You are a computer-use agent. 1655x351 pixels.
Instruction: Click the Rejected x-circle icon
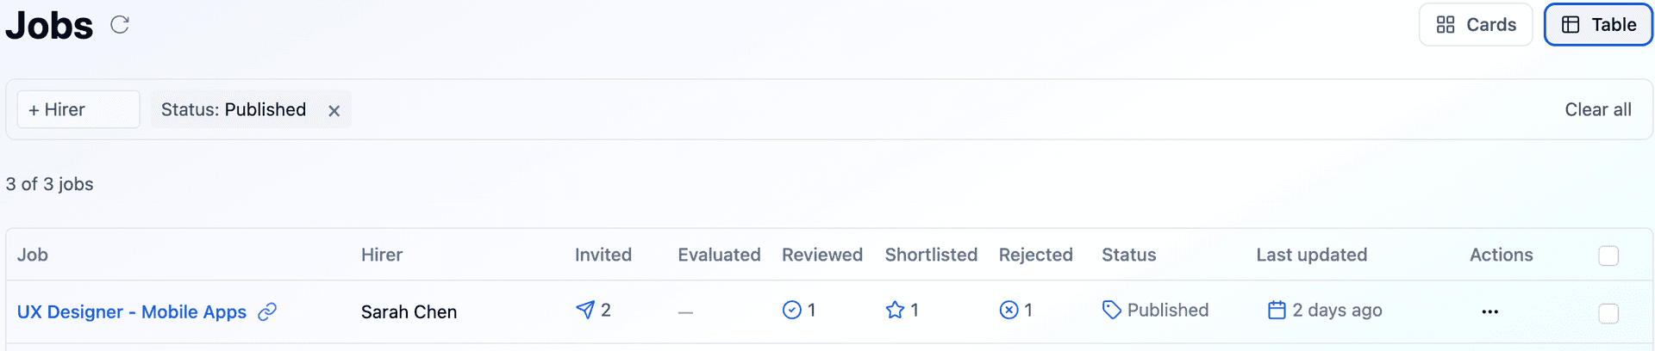(1009, 310)
